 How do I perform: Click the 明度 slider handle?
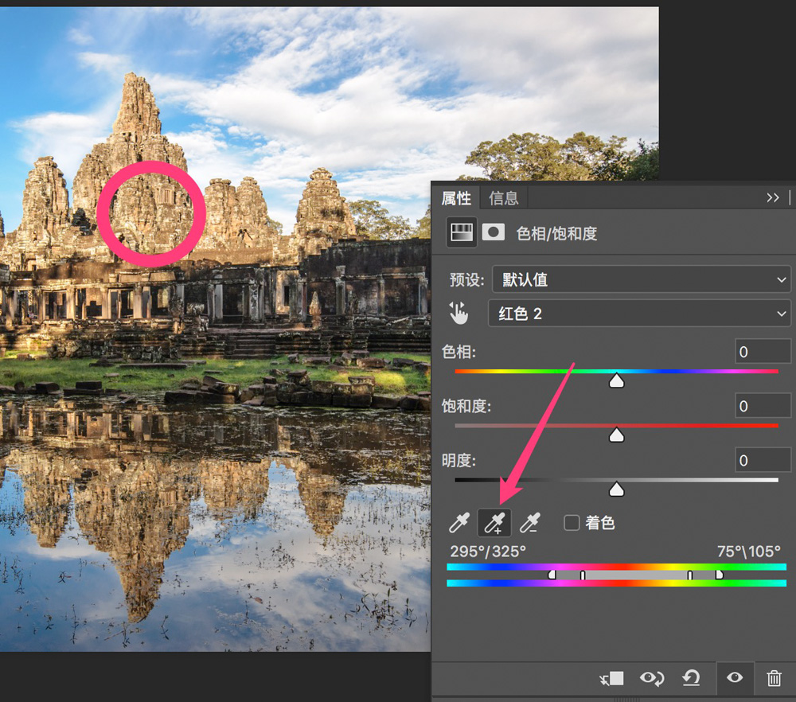tap(616, 489)
